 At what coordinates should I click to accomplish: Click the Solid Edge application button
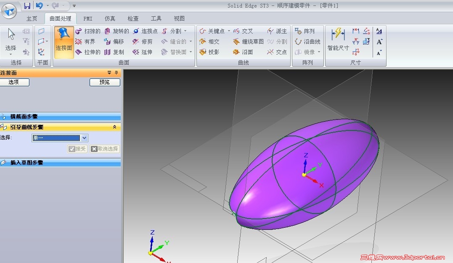pyautogui.click(x=9, y=11)
